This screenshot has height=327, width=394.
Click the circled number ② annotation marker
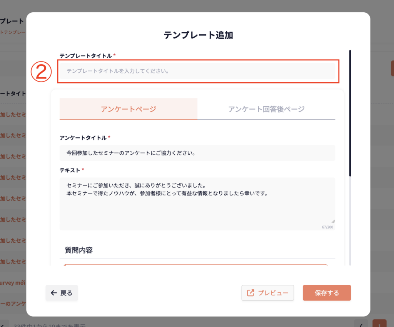(42, 72)
